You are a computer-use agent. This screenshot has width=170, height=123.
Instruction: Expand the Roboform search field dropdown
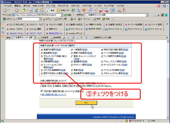[x=40, y=19]
